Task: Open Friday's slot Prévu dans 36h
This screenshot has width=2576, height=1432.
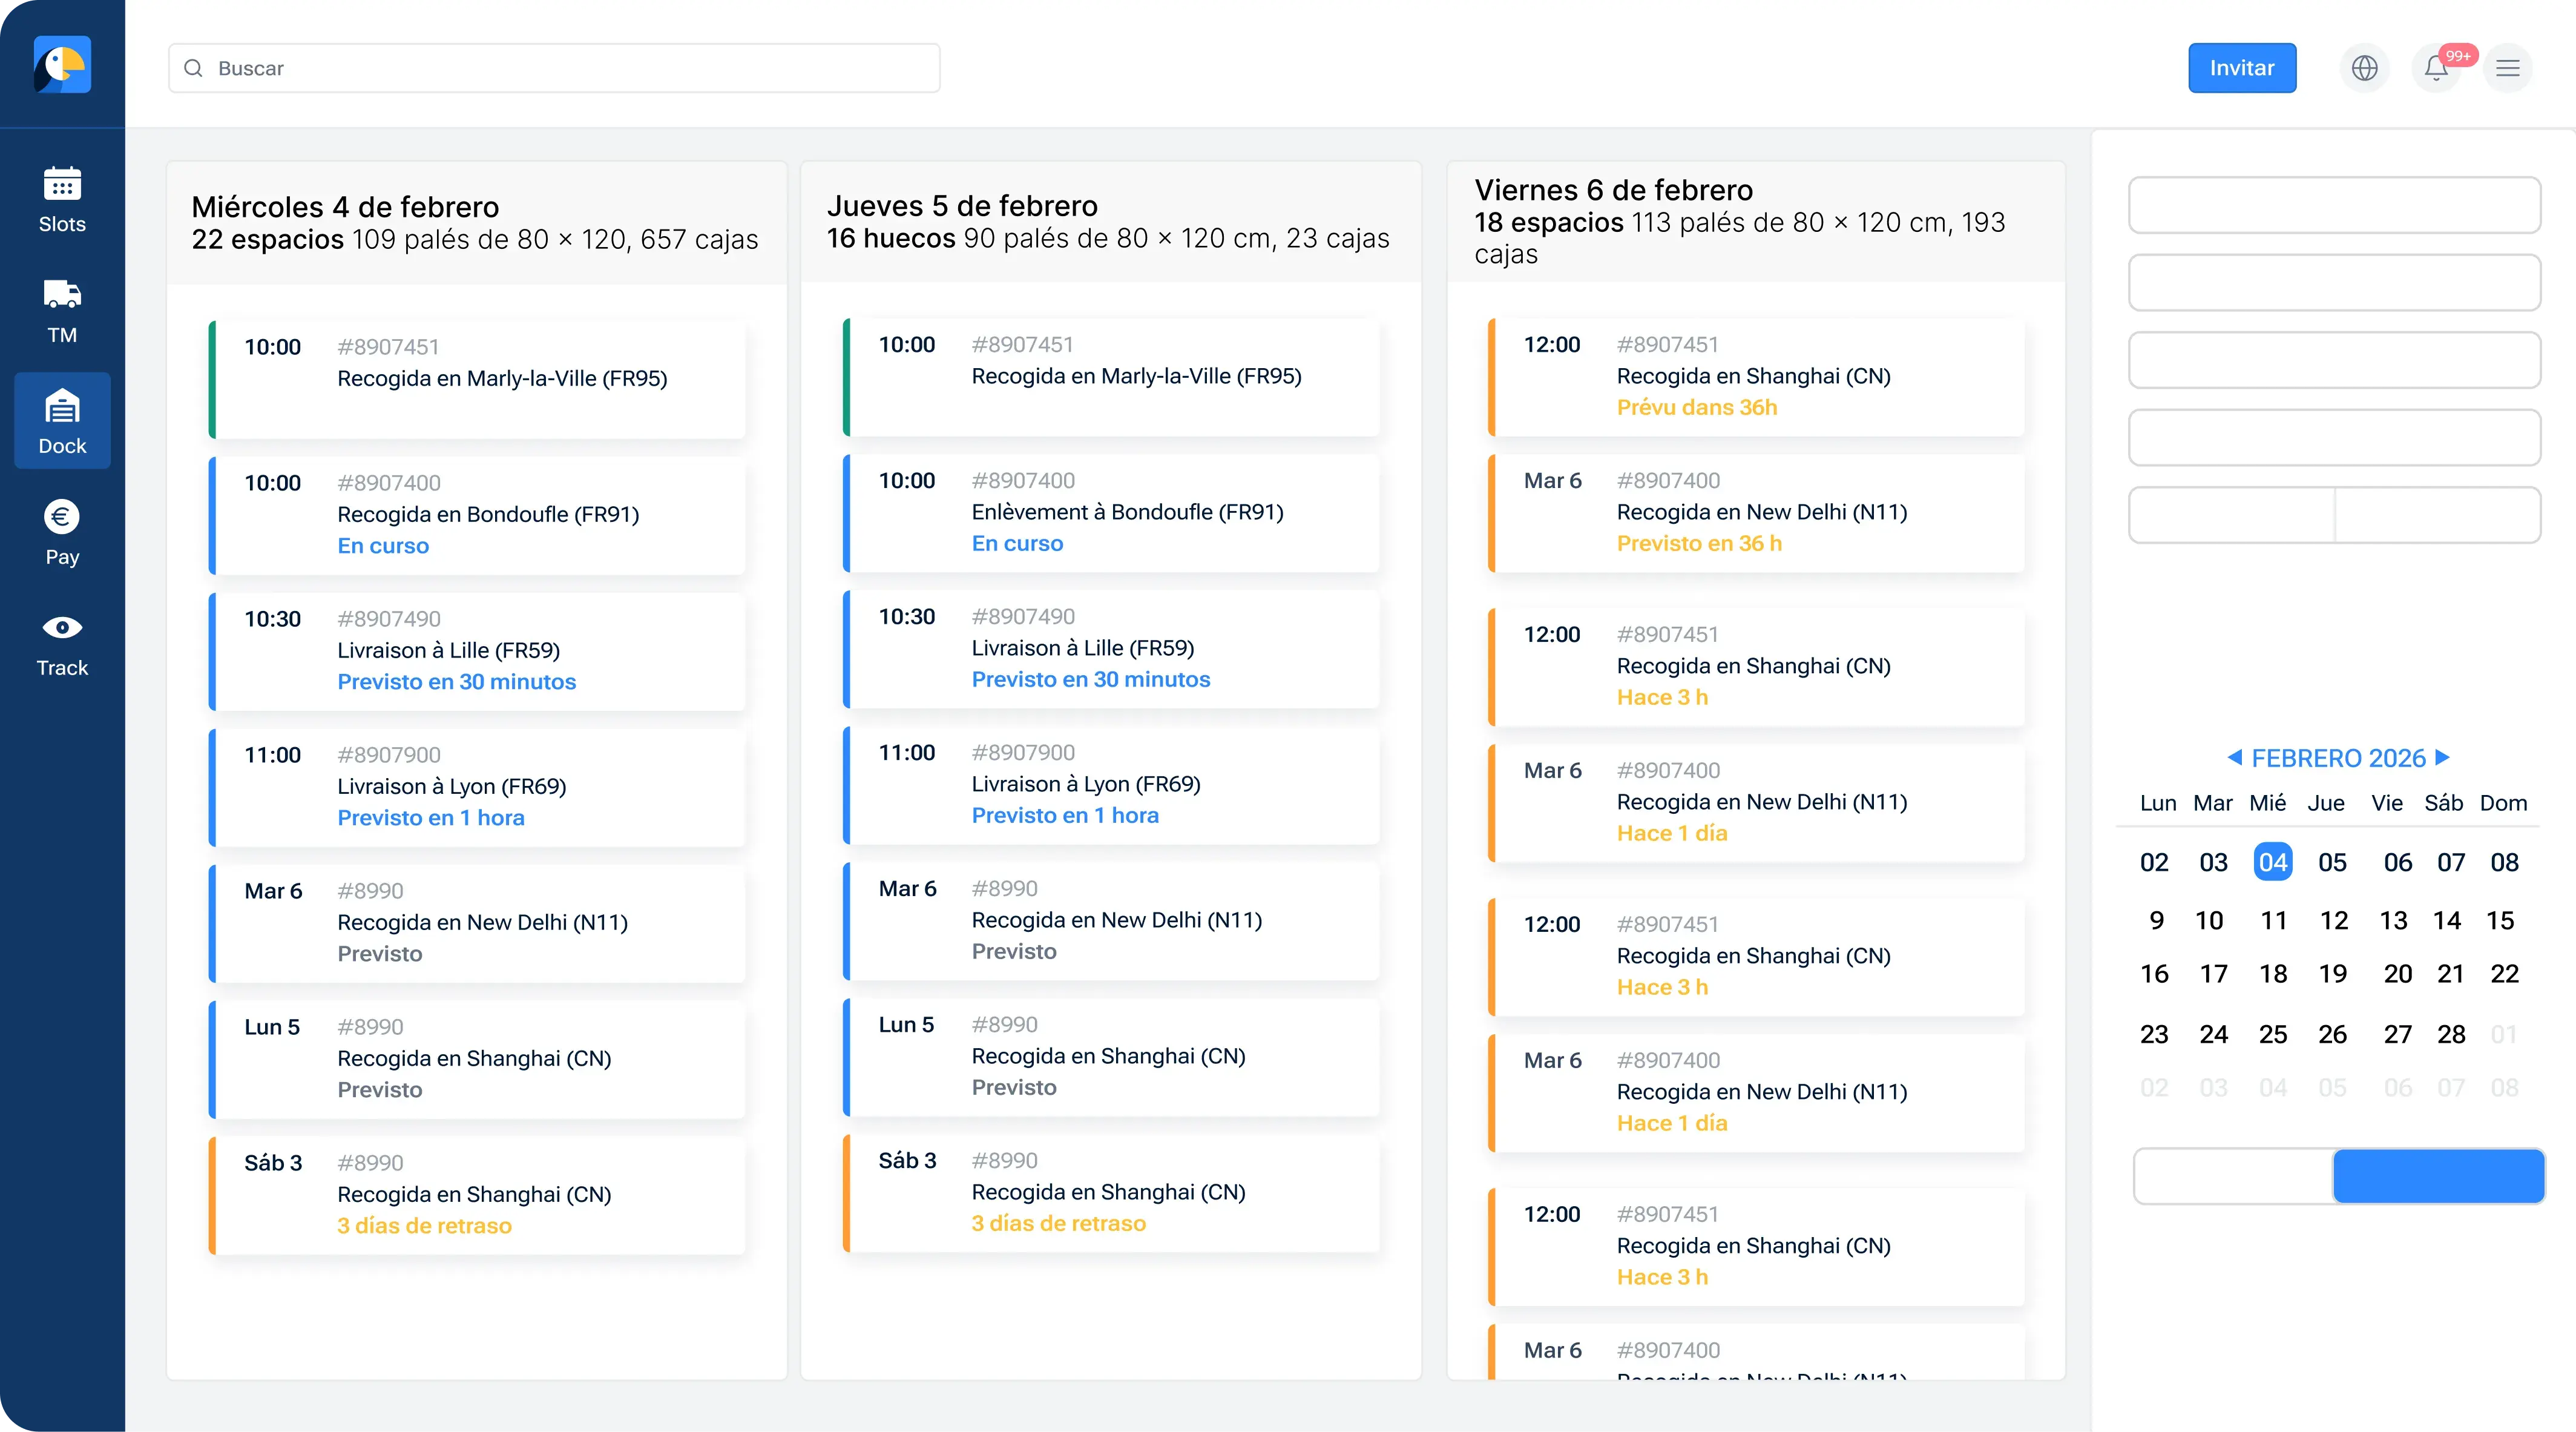Action: [x=1756, y=376]
